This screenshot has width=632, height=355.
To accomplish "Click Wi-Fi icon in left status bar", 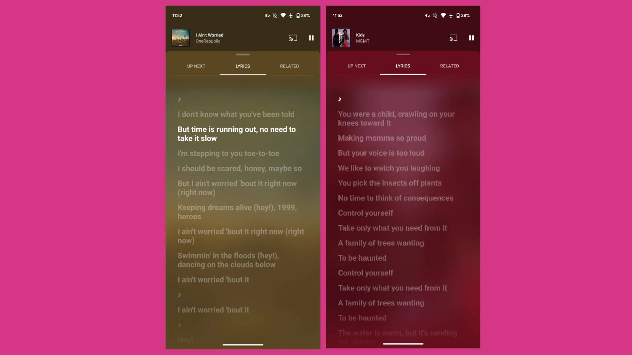I will click(x=283, y=15).
